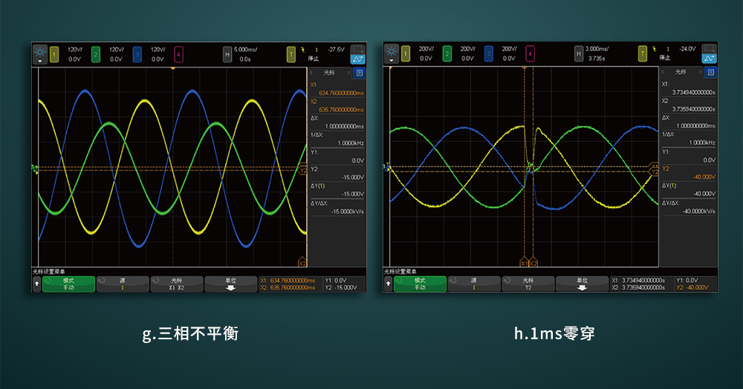This screenshot has width=743, height=389.
Task: Toggle channel 4 pink badge on the 120V/ scope
Action: pos(178,53)
